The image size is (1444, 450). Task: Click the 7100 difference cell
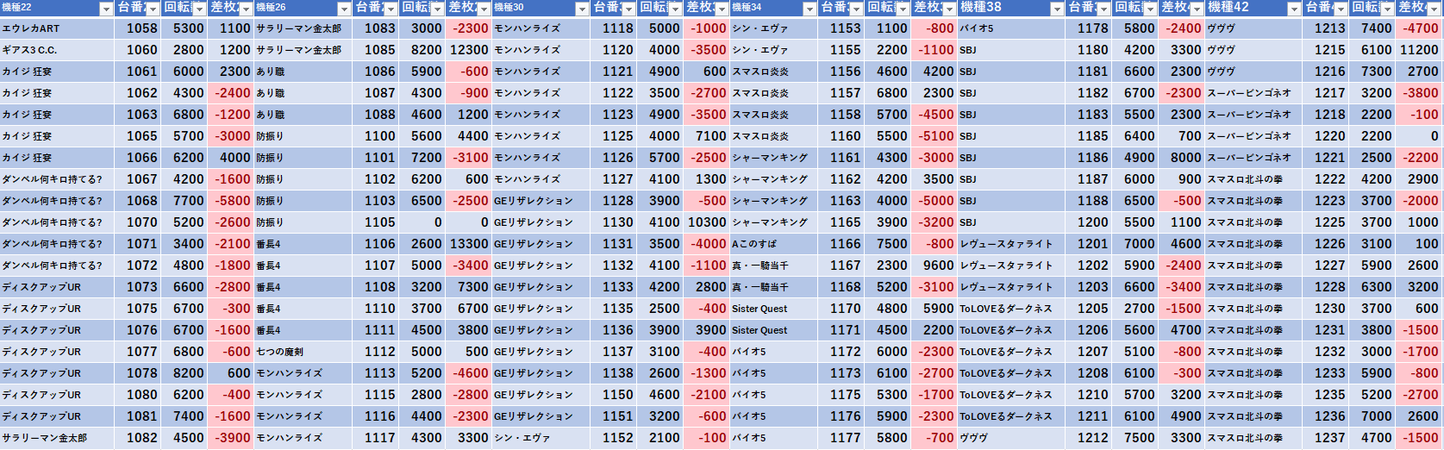(x=707, y=136)
